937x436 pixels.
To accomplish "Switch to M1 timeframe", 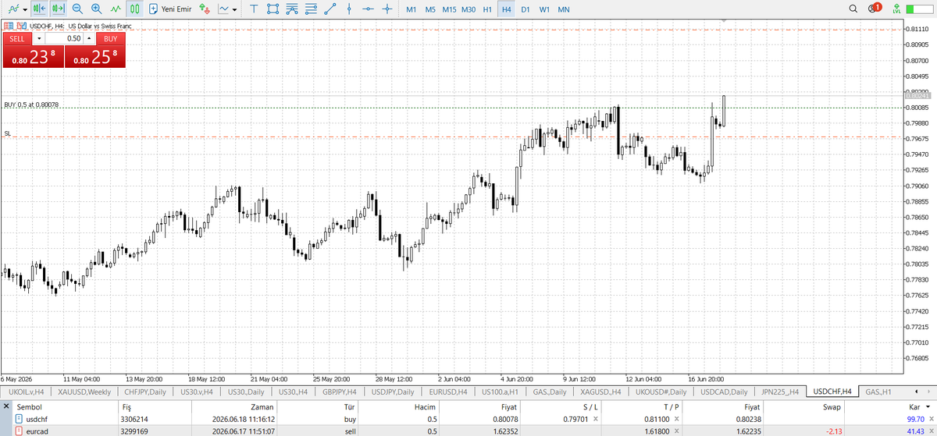I will pos(411,9).
